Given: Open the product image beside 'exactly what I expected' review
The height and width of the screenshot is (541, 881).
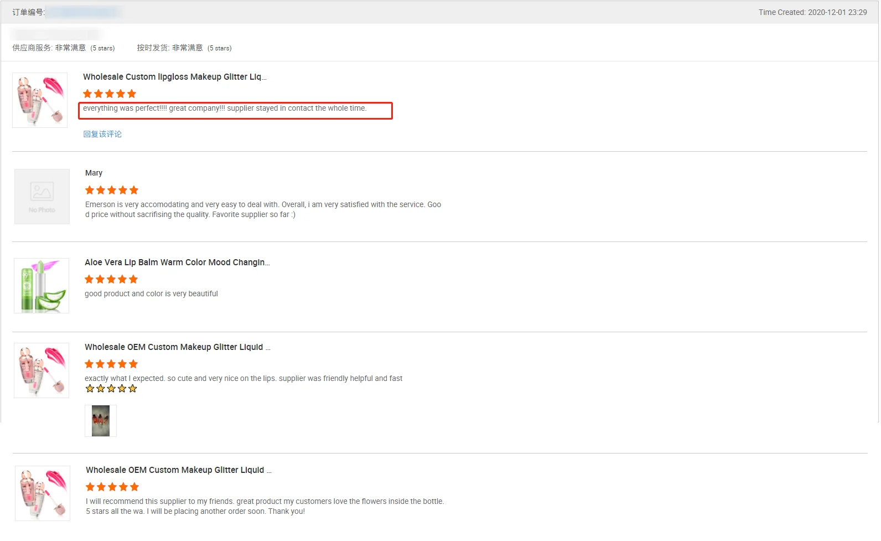Looking at the screenshot, I should (x=42, y=370).
